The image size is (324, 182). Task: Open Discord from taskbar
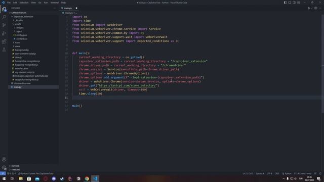coord(54,178)
